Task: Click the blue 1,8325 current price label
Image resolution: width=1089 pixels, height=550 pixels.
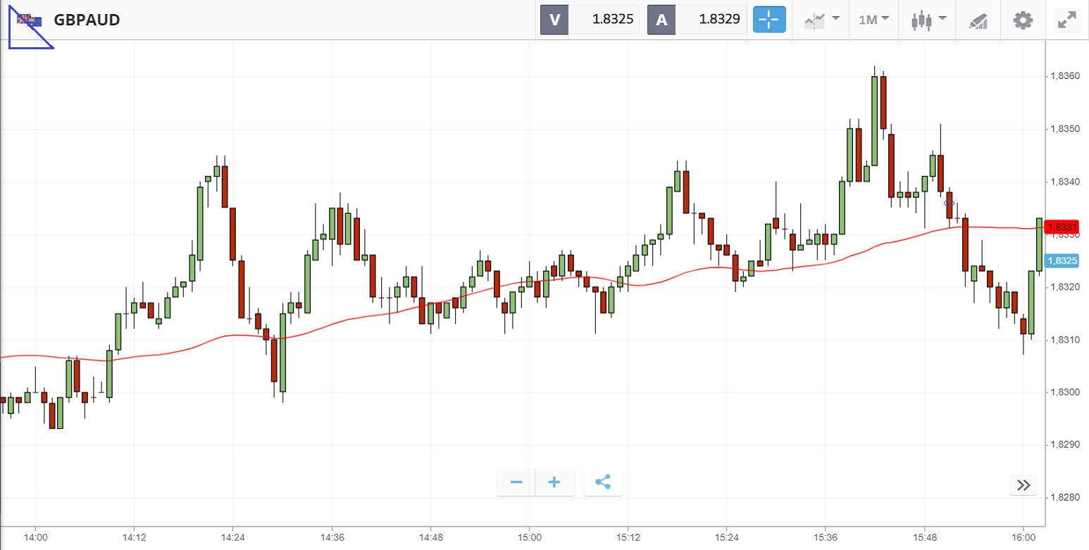Action: pyautogui.click(x=1062, y=261)
